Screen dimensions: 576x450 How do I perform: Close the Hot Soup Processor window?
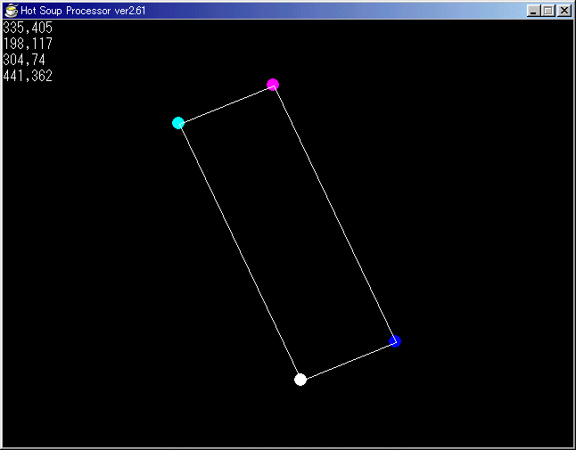tap(564, 11)
